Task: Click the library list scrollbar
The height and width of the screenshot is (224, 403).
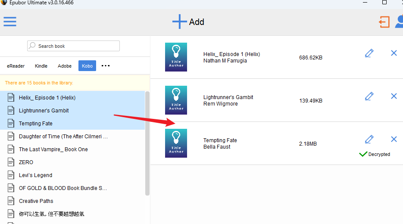Action: tap(147, 143)
